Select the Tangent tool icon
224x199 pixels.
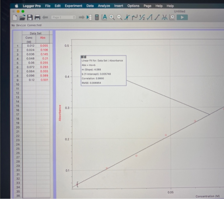tap(134, 18)
